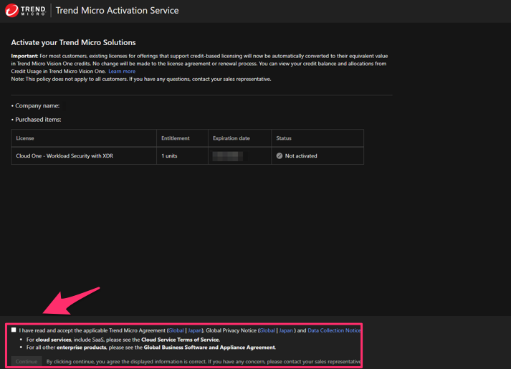Click the blurred expiration date value

pos(227,155)
